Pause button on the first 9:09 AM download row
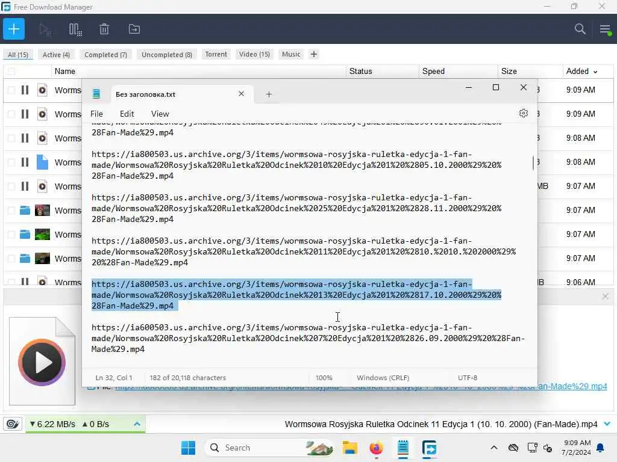Viewport: 617px width, 462px height. point(25,90)
